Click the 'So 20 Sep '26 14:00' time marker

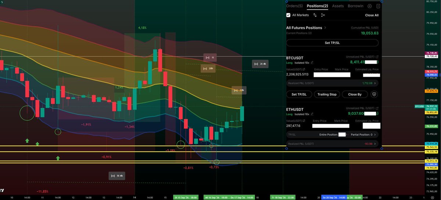334,197
